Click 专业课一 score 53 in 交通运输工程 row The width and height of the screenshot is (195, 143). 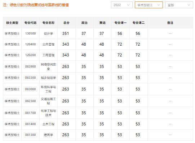click(120, 101)
